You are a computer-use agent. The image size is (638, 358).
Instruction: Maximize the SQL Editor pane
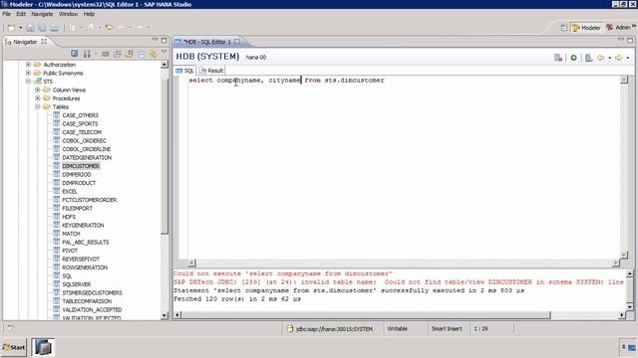coord(630,40)
